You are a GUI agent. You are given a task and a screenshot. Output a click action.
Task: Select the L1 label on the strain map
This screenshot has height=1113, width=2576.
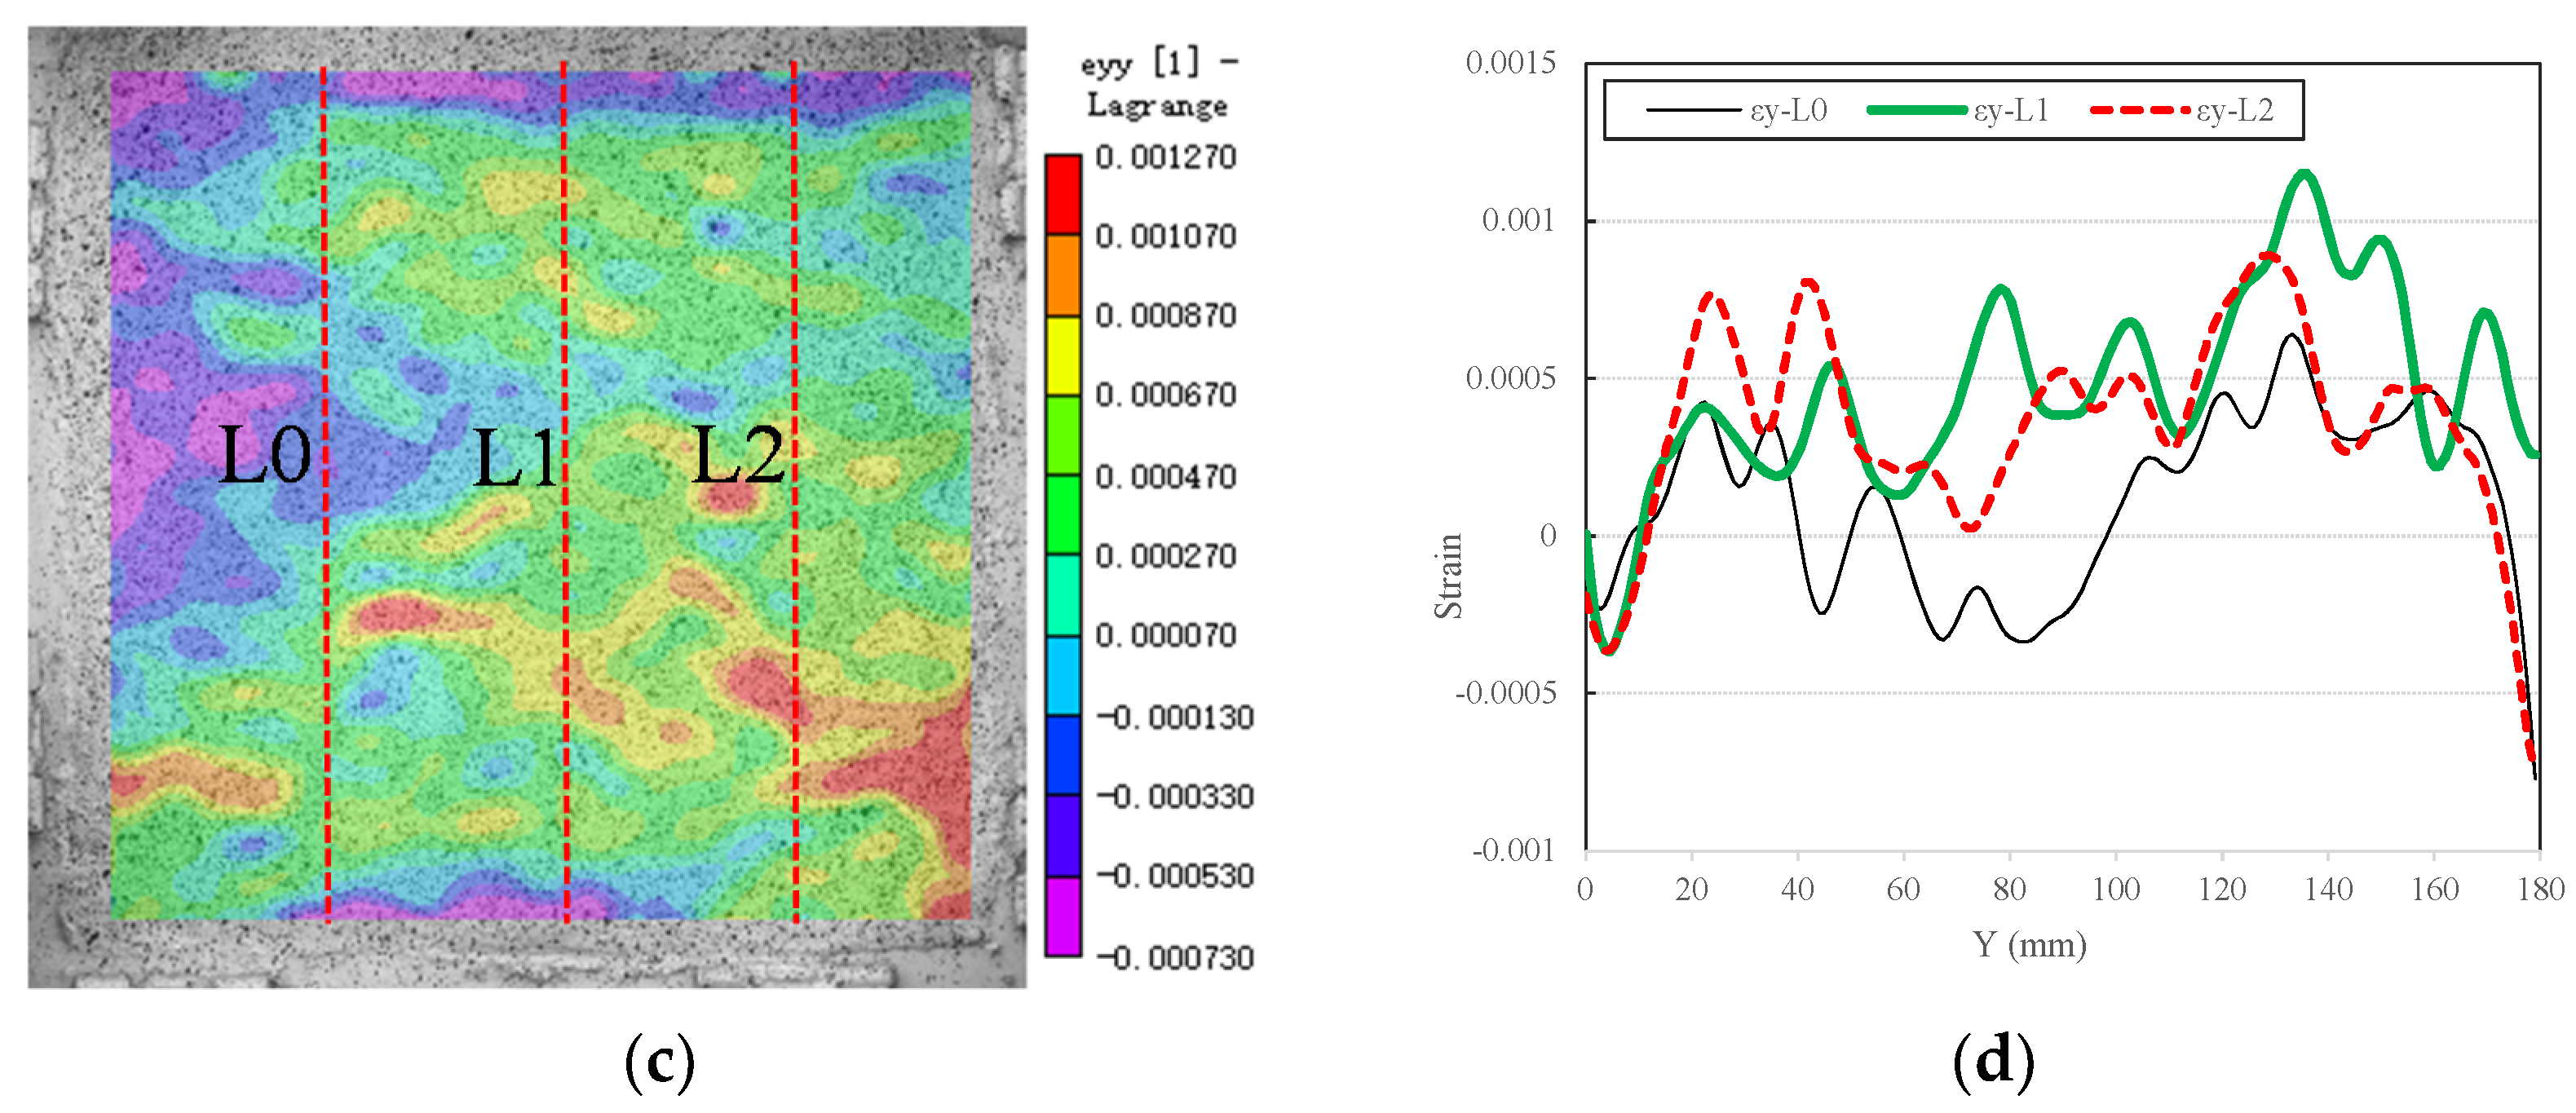[x=514, y=458]
